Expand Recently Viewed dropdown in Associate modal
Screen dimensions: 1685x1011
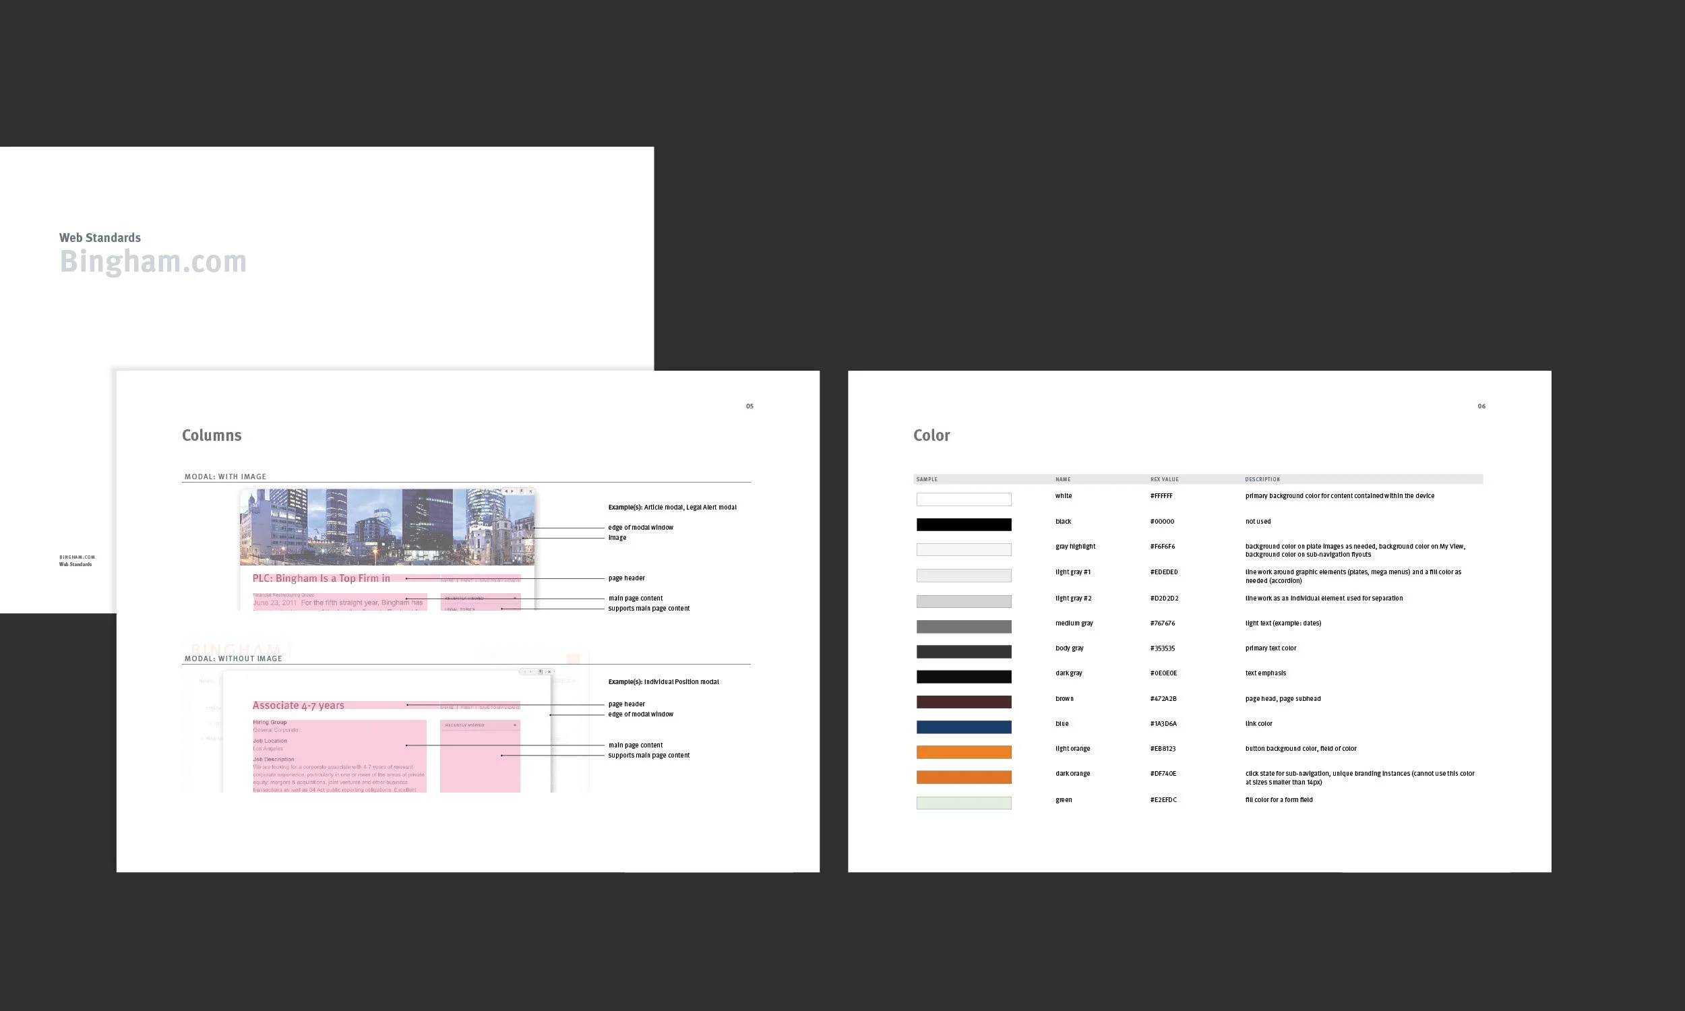pos(515,725)
